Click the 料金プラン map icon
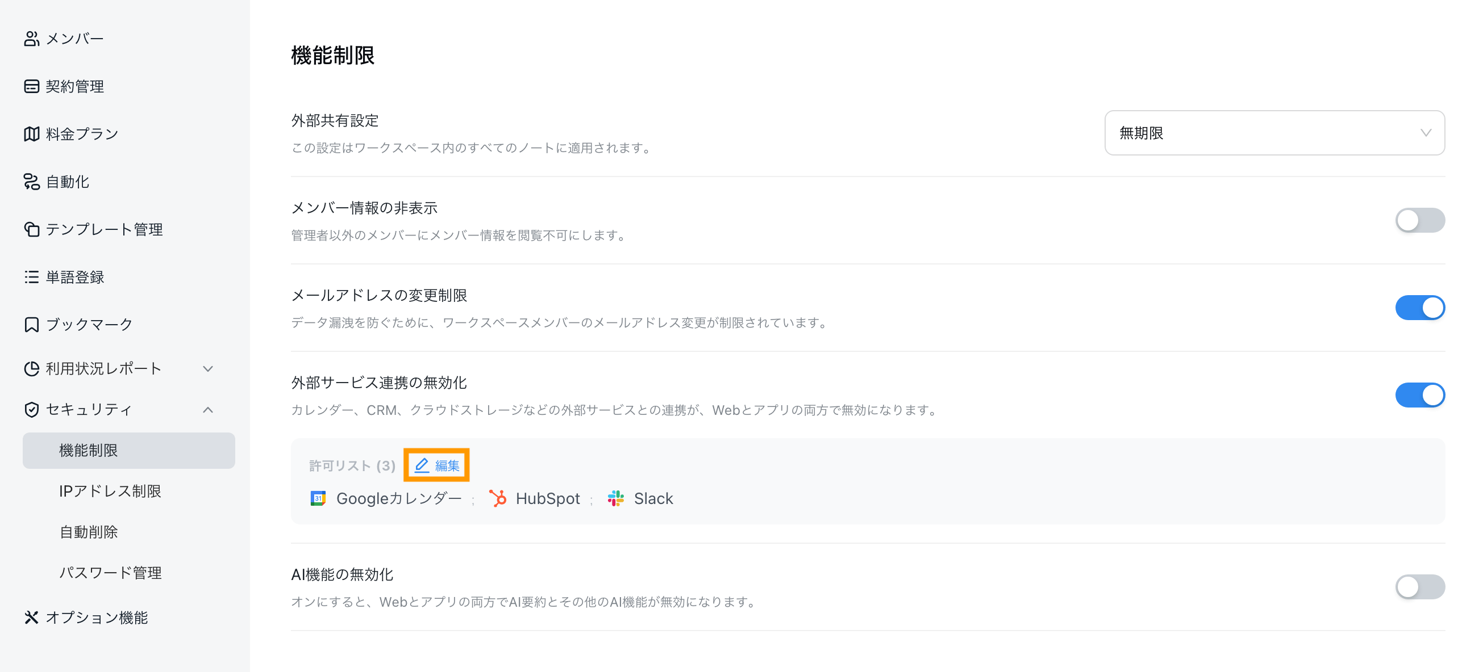The height and width of the screenshot is (672, 1483). point(32,134)
